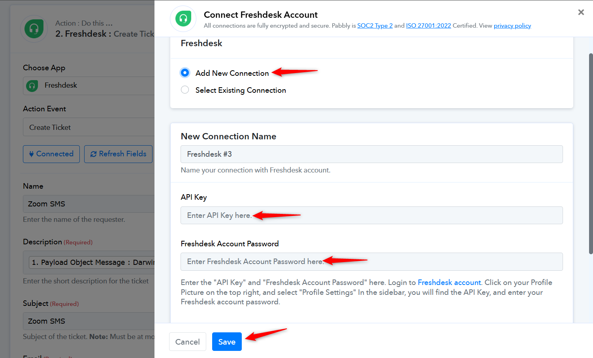593x358 pixels.
Task: Click the Freshdesk Account Password field
Action: (x=372, y=262)
